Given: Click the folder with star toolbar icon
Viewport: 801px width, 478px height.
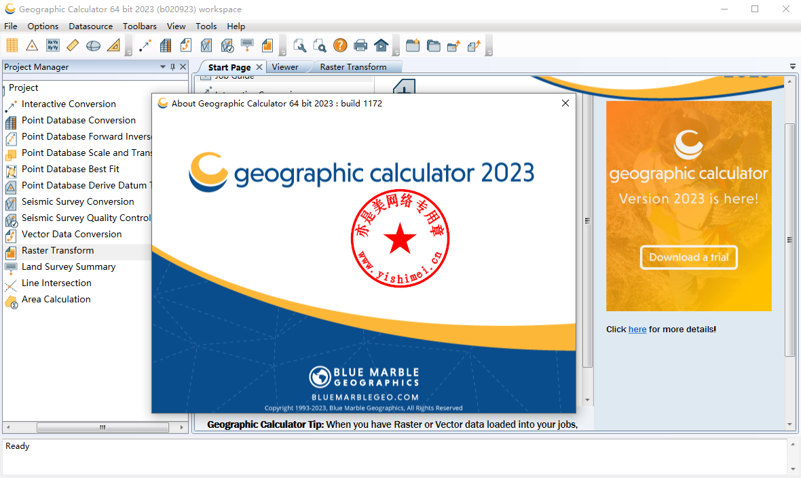Looking at the screenshot, I should tap(413, 45).
